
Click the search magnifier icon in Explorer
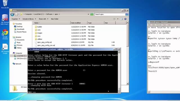pyautogui.click(x=127, y=14)
